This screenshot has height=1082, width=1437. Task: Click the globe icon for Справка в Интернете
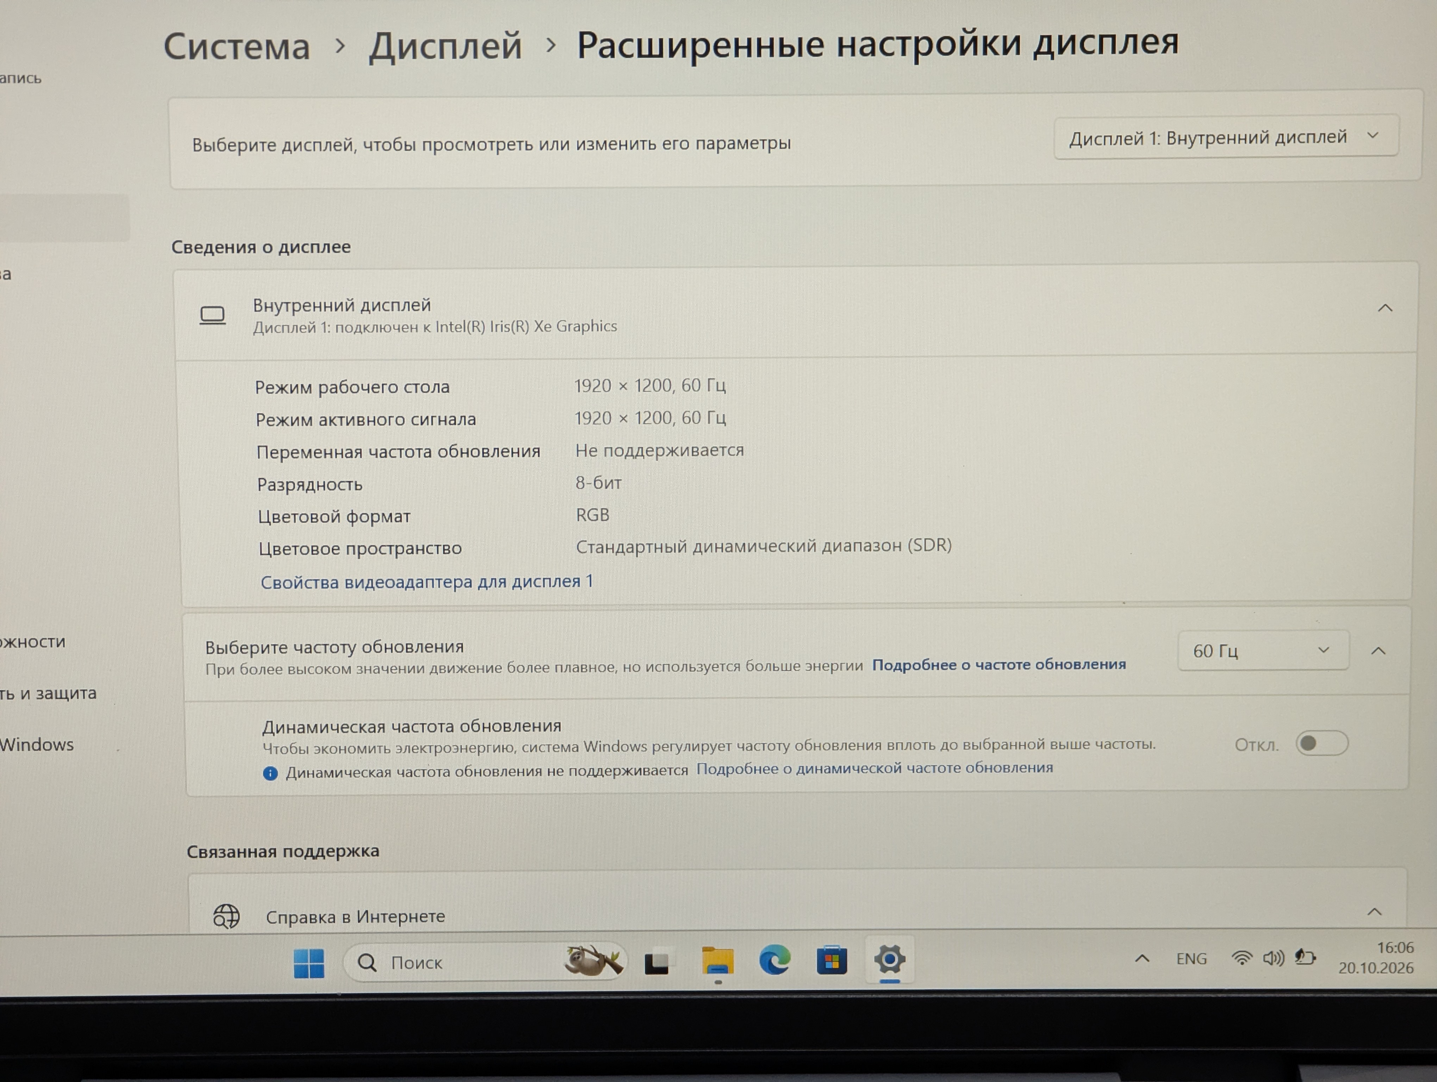click(226, 916)
